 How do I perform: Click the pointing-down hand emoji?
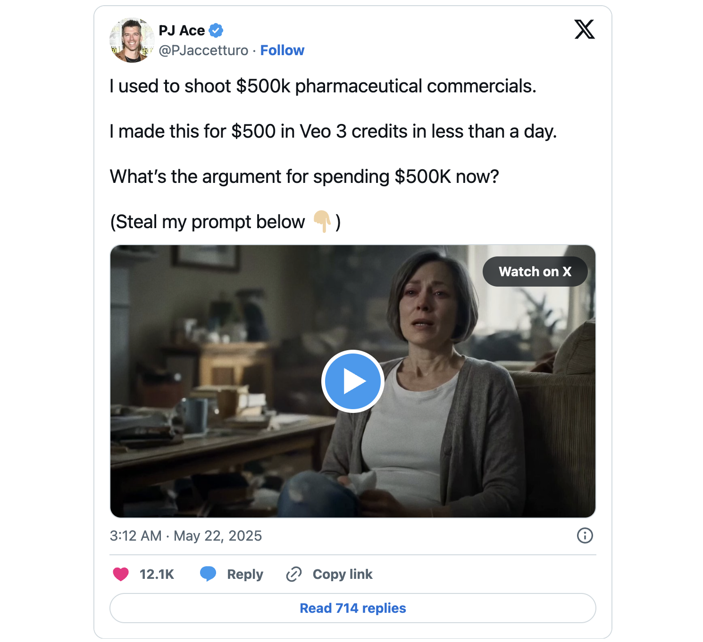[322, 222]
